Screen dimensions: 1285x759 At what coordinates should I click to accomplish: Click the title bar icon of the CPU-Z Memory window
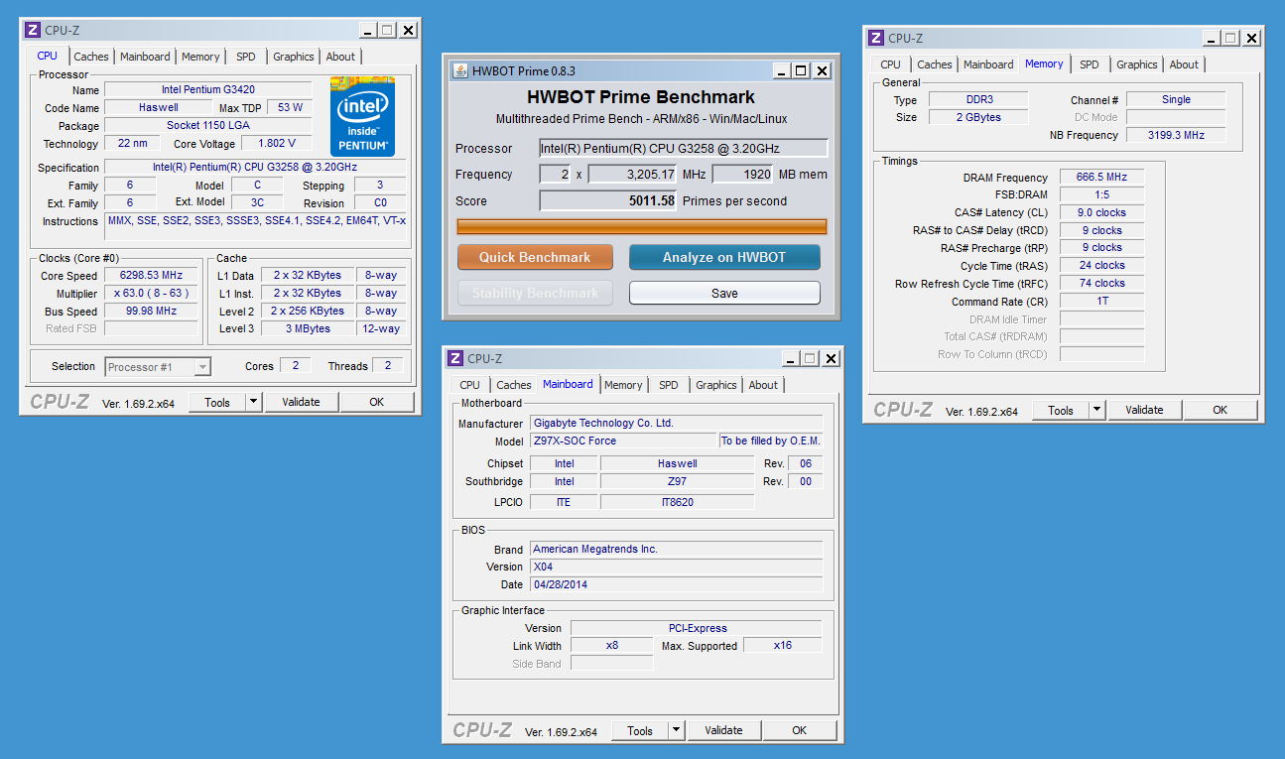(876, 38)
